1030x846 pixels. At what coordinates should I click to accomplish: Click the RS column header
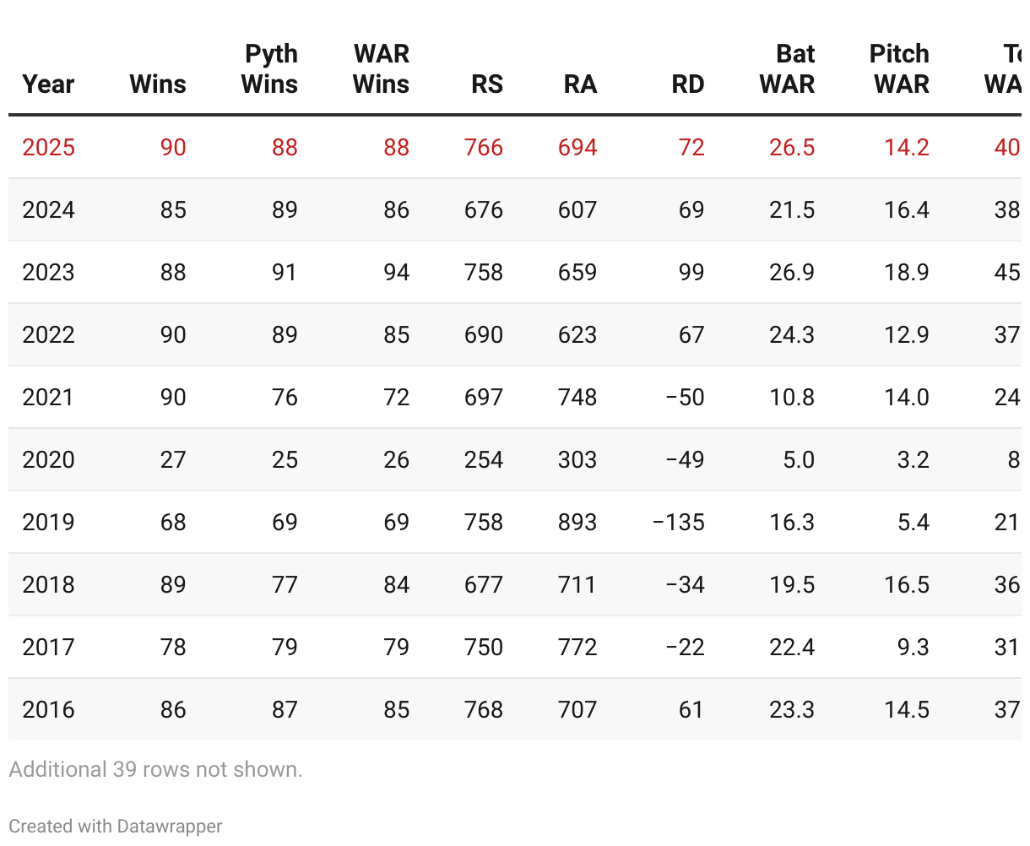point(487,84)
